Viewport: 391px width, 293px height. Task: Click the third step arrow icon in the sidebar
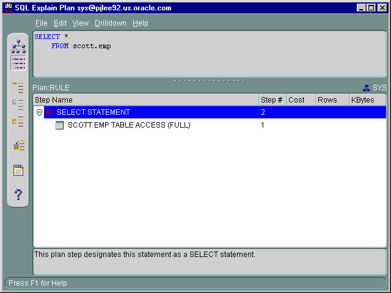[18, 121]
